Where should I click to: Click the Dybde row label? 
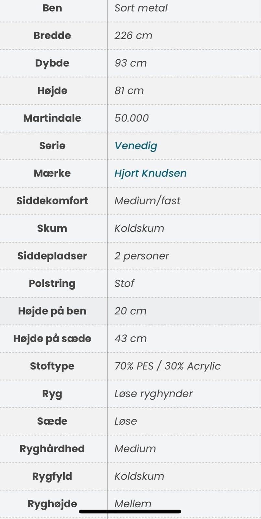pyautogui.click(x=52, y=63)
